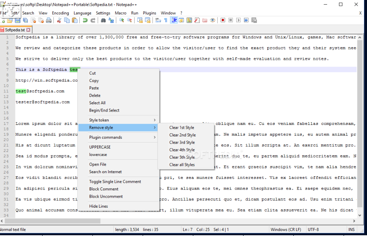Click the Windows (CR LF) status bar field

(286, 230)
